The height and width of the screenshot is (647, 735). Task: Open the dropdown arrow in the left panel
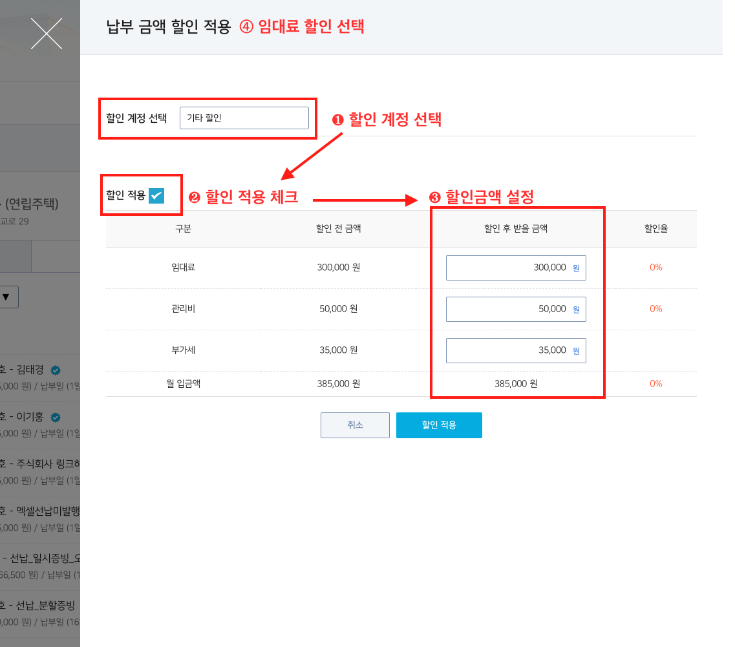6,297
